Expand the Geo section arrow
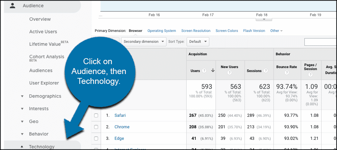337x150 pixels. [x=22, y=122]
